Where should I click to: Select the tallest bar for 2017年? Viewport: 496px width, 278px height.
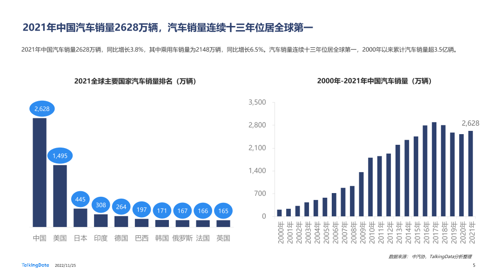(x=434, y=169)
